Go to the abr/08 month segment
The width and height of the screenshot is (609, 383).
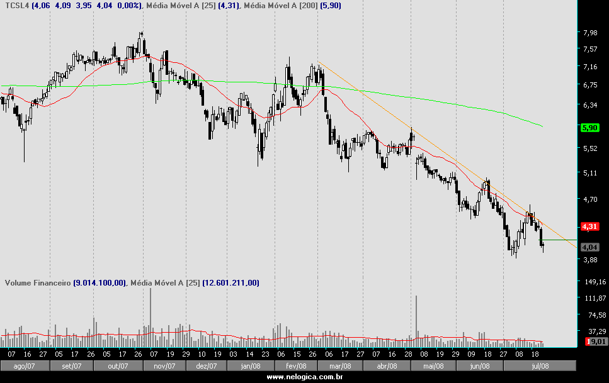click(x=387, y=366)
